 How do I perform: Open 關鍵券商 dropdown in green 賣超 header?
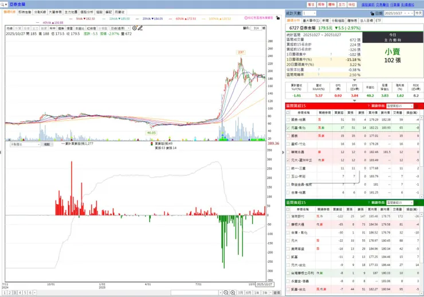coord(400,203)
